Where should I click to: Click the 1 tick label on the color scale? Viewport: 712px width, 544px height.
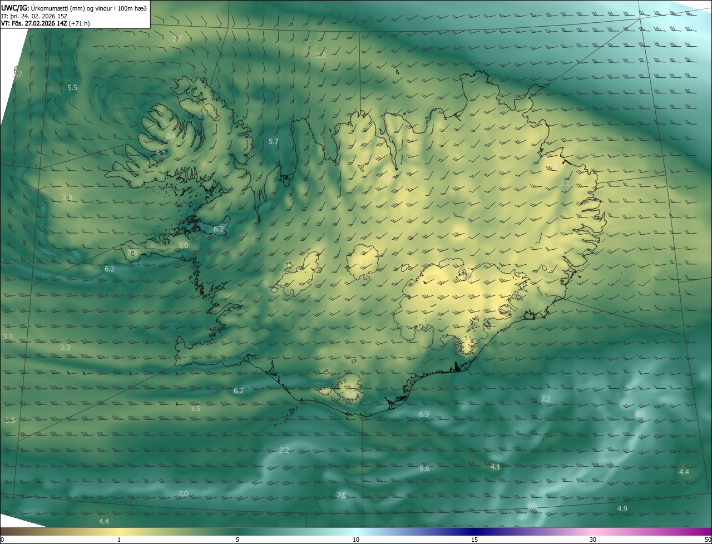(119, 540)
